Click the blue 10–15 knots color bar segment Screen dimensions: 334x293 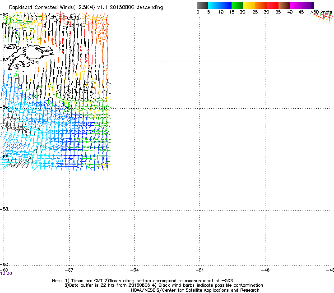[x=226, y=5]
